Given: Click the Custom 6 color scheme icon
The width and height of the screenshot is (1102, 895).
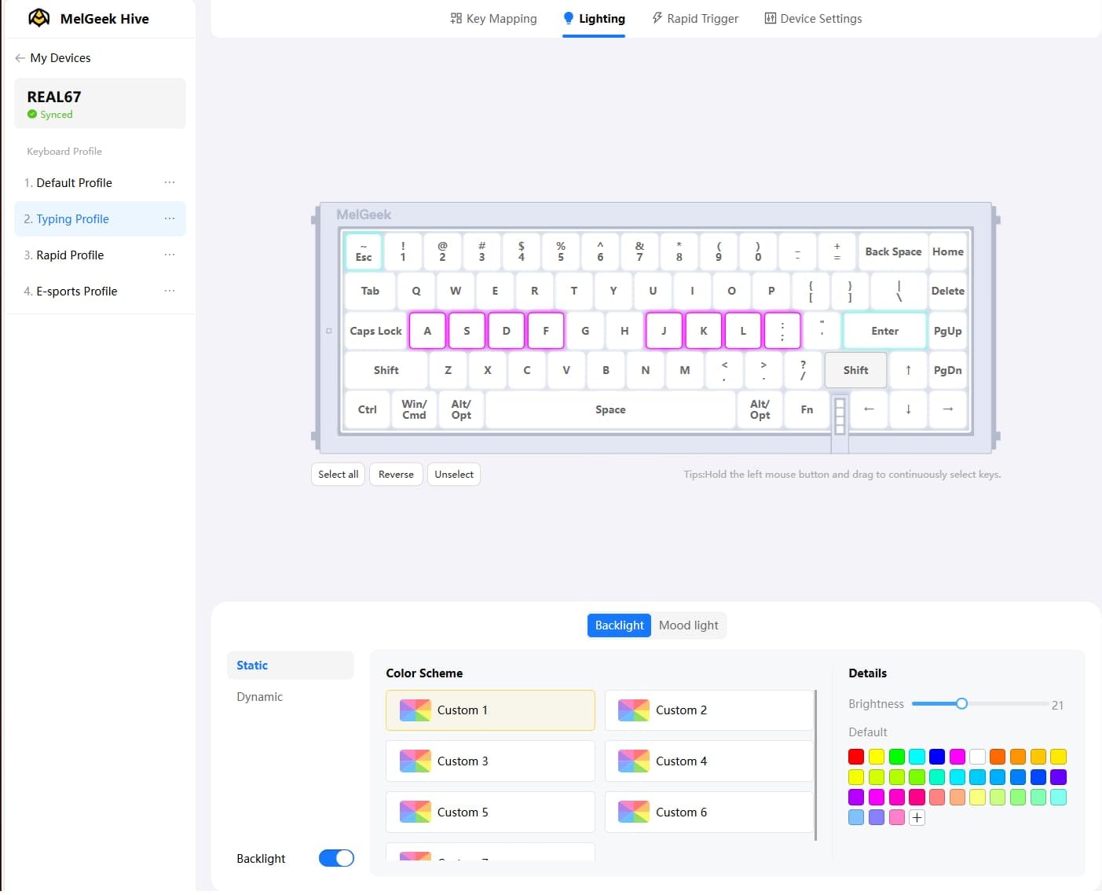Looking at the screenshot, I should (633, 812).
